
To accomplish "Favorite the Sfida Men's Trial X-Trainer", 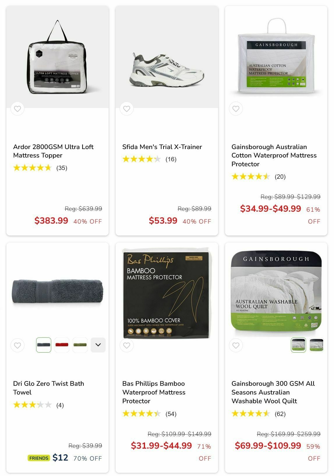I will (127, 109).
